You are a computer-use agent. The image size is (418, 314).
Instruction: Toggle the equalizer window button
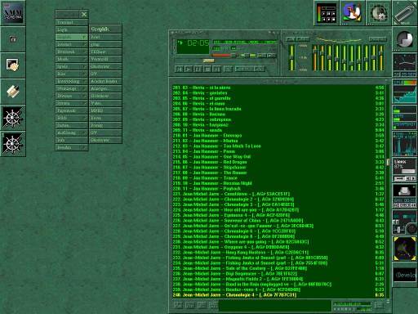pyautogui.click(x=261, y=56)
